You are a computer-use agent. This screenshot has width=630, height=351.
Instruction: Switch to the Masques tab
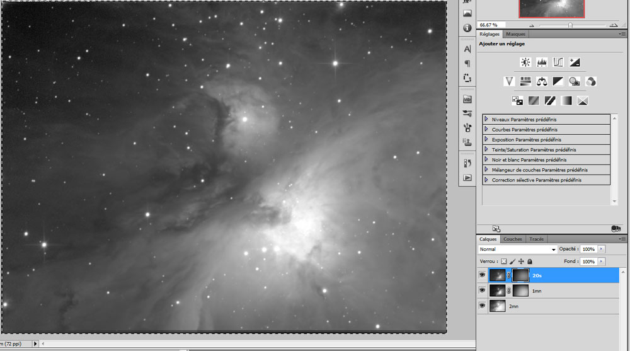515,34
